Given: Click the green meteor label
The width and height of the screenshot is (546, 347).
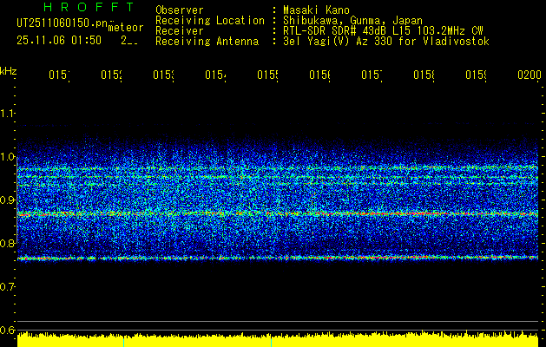Looking at the screenshot, I should [125, 28].
